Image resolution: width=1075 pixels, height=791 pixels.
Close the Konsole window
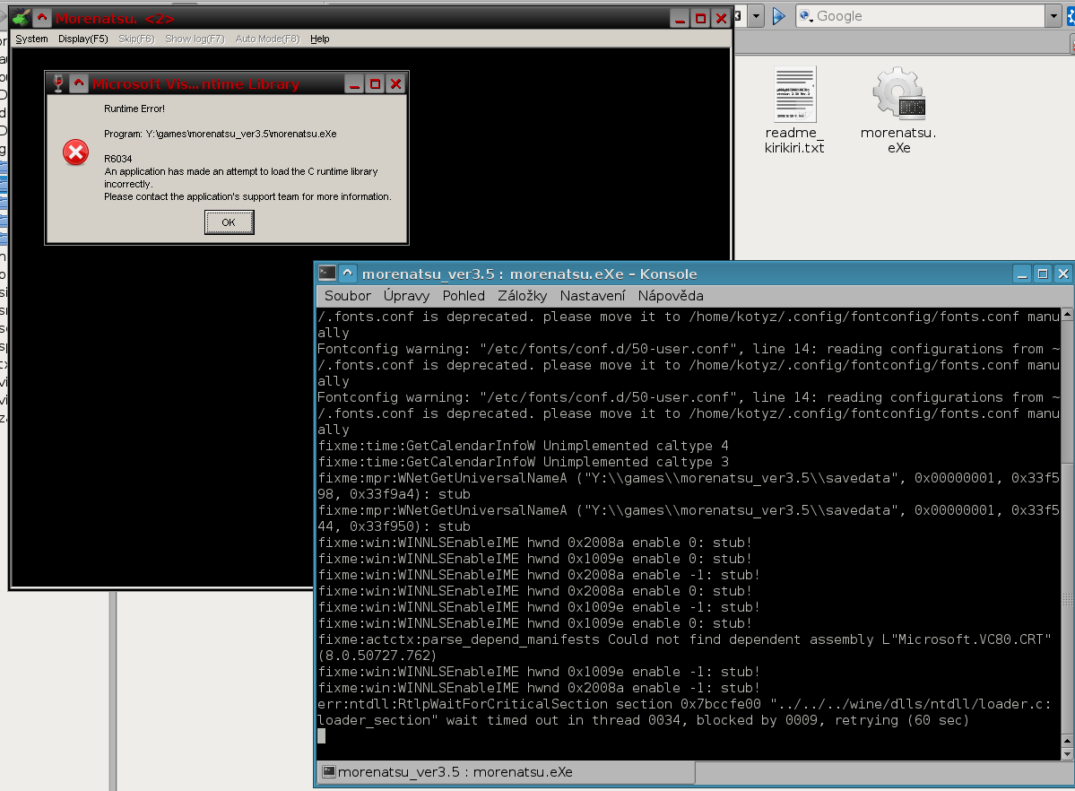coord(1063,274)
